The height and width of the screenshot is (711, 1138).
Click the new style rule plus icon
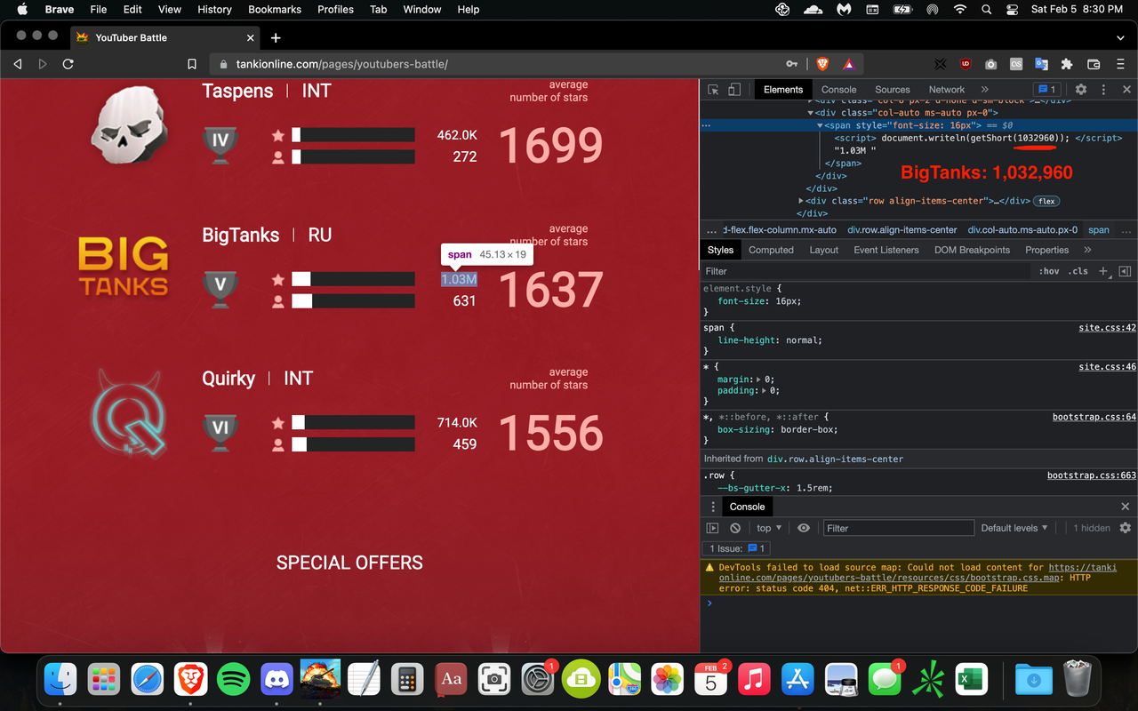(x=1103, y=271)
